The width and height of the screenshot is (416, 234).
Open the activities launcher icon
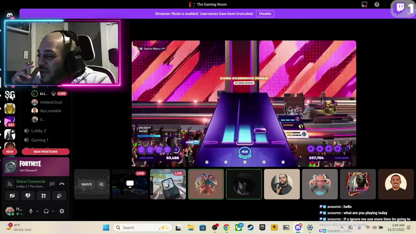[x=44, y=196]
